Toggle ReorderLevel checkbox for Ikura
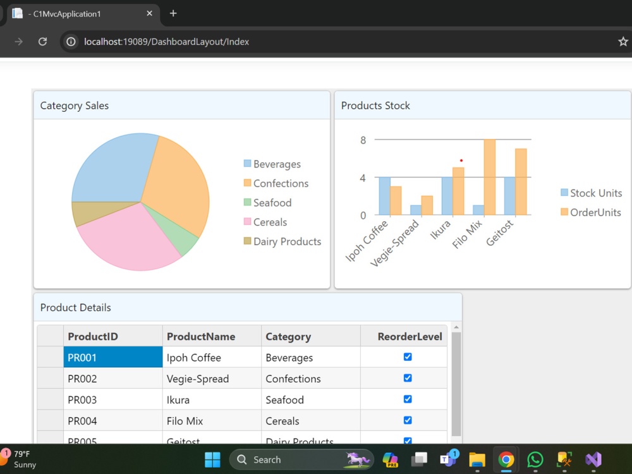 [408, 399]
